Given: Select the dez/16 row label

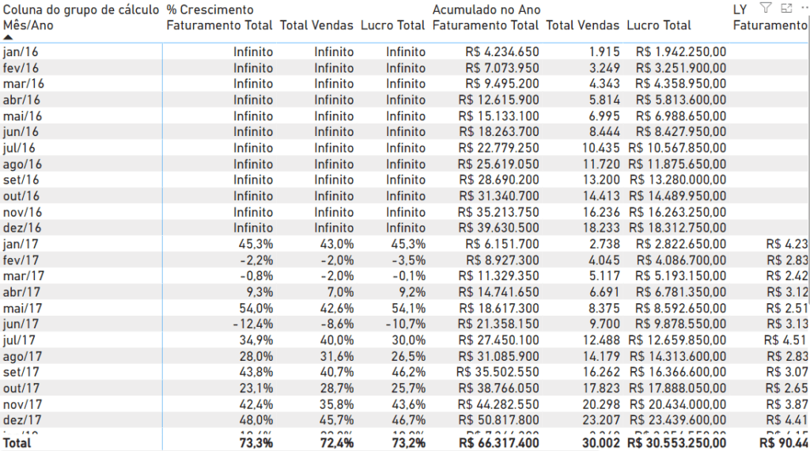Looking at the screenshot, I should (x=22, y=228).
